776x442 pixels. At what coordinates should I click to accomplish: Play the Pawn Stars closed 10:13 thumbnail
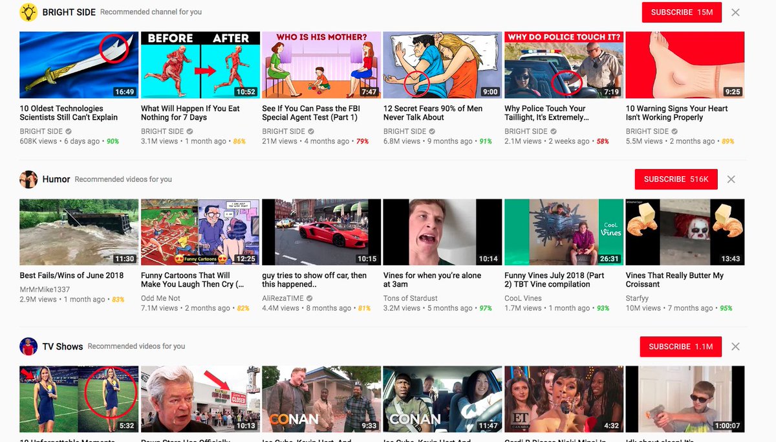click(x=200, y=399)
